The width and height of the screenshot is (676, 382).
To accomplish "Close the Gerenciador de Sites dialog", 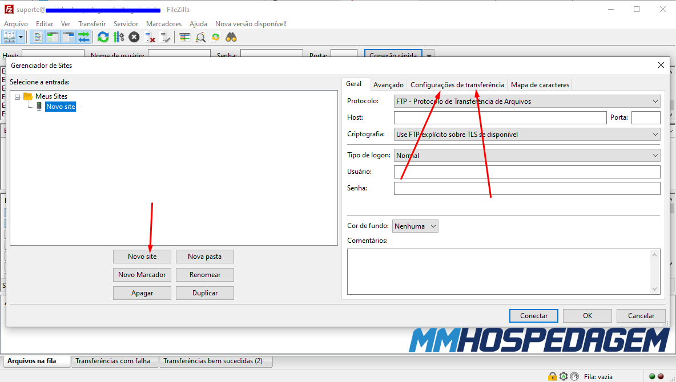I will pos(661,65).
